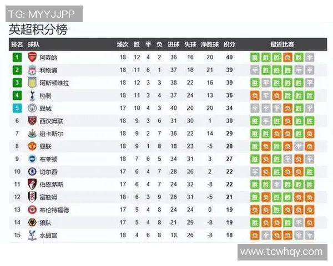Click the 排名 column header

tap(17, 44)
